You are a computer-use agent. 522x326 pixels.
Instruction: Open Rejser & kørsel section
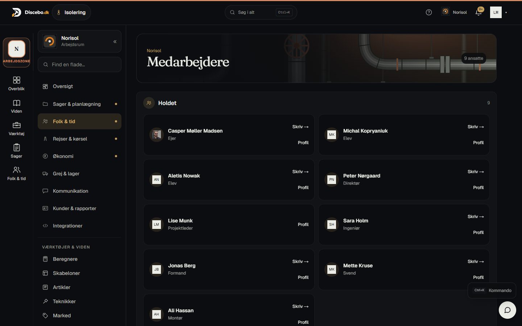(79, 139)
